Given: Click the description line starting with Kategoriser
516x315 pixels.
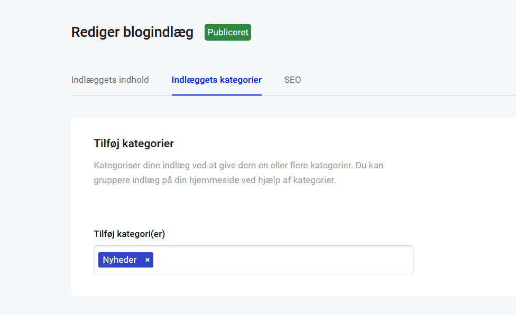Looking at the screenshot, I should [238, 165].
